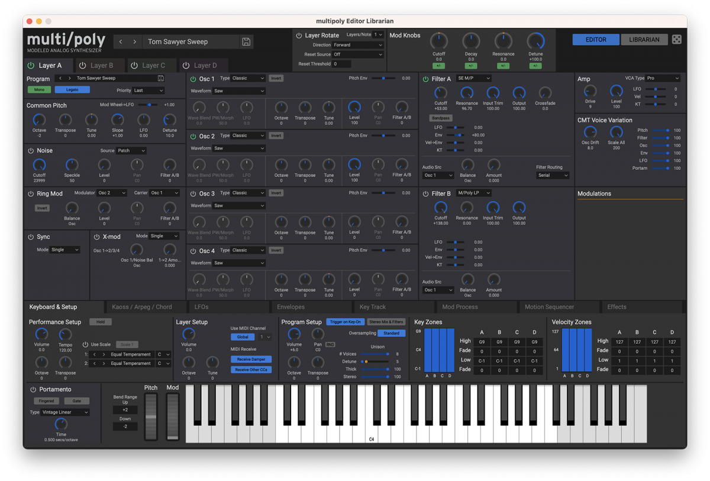Expand the VCA Type dropdown
710x481 pixels.
click(663, 78)
